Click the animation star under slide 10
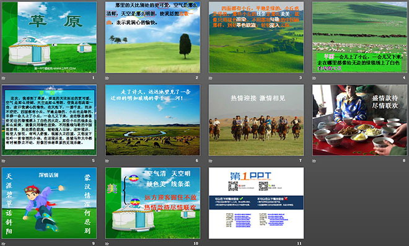Screen dimensions: 409x246 click(107, 244)
